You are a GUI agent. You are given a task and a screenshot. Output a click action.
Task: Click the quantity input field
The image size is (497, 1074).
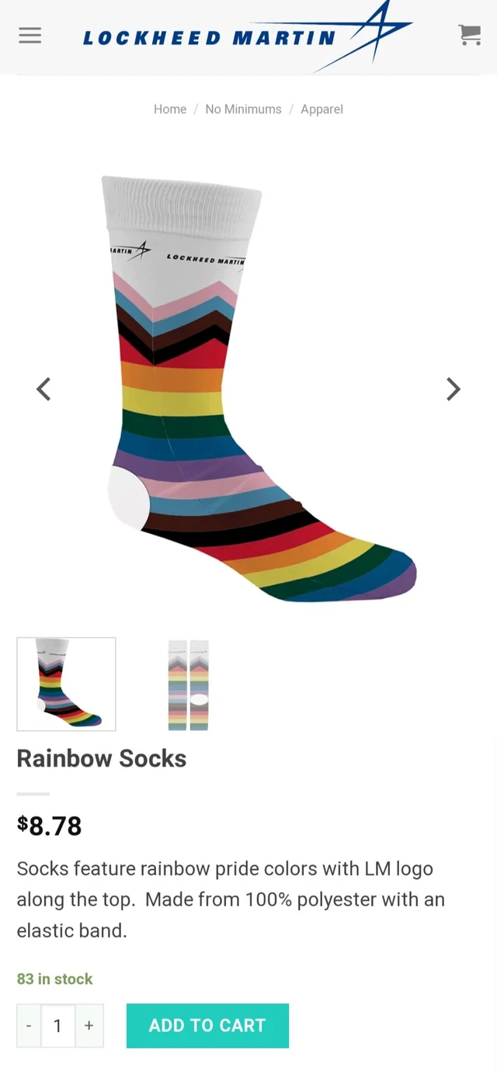tap(57, 1025)
